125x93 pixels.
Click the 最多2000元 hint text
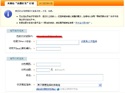coord(60,70)
